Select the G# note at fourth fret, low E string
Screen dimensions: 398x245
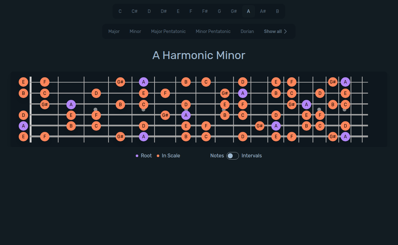click(x=120, y=136)
